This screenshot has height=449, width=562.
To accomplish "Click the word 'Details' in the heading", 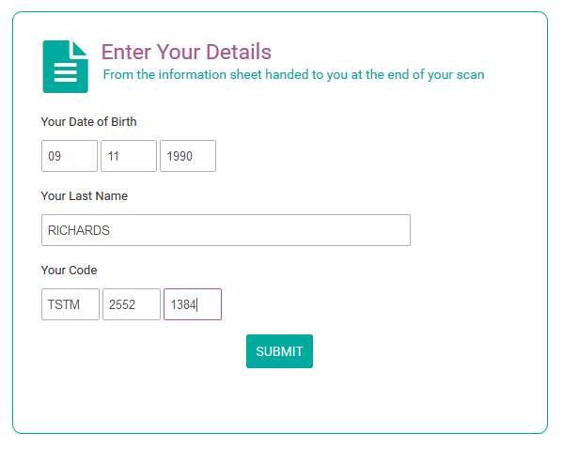I will click(x=239, y=52).
